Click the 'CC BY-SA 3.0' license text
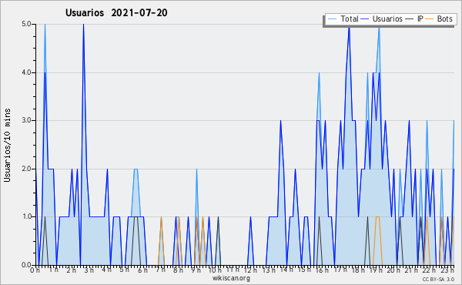This screenshot has width=462, height=285. [x=438, y=280]
